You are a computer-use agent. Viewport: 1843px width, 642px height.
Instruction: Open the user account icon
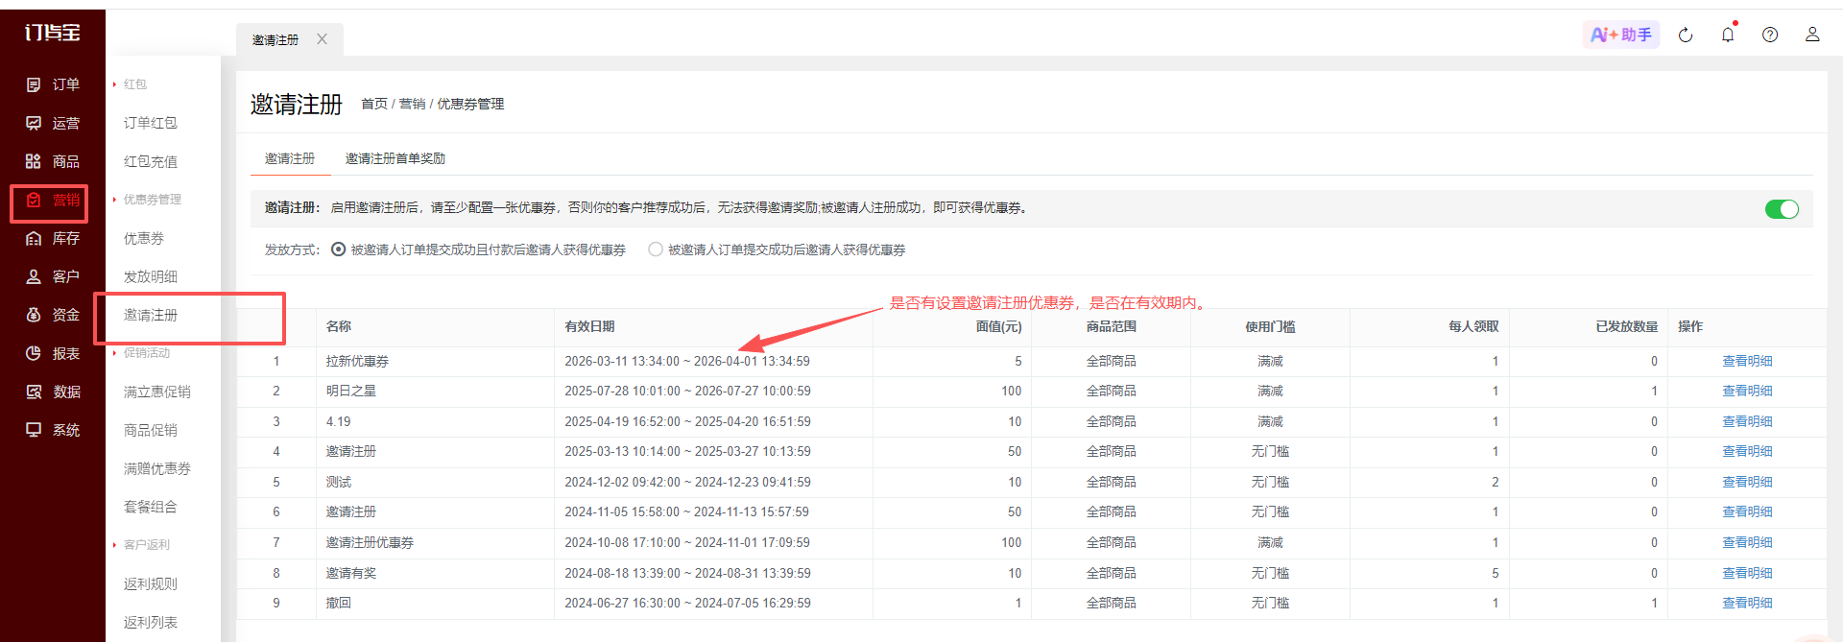pyautogui.click(x=1812, y=35)
